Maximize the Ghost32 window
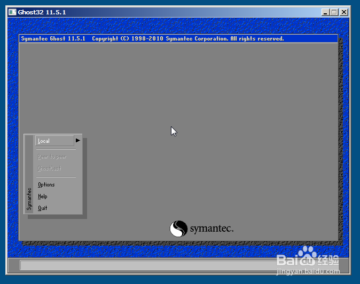Image resolution: width=360 pixels, height=284 pixels. click(x=334, y=12)
